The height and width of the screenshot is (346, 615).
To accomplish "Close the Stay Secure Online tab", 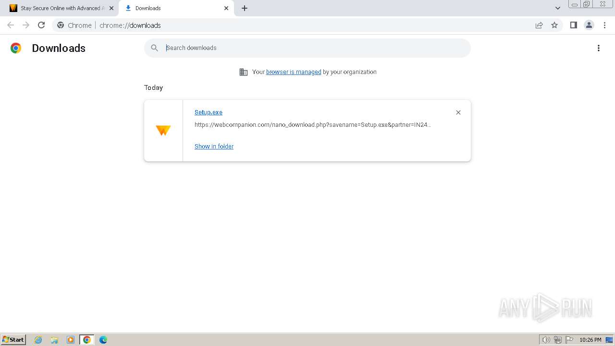I will coord(111,8).
